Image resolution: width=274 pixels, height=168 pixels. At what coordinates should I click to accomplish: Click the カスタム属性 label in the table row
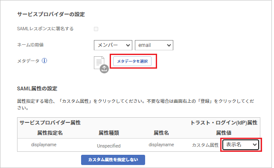pyautogui.click(x=205, y=145)
